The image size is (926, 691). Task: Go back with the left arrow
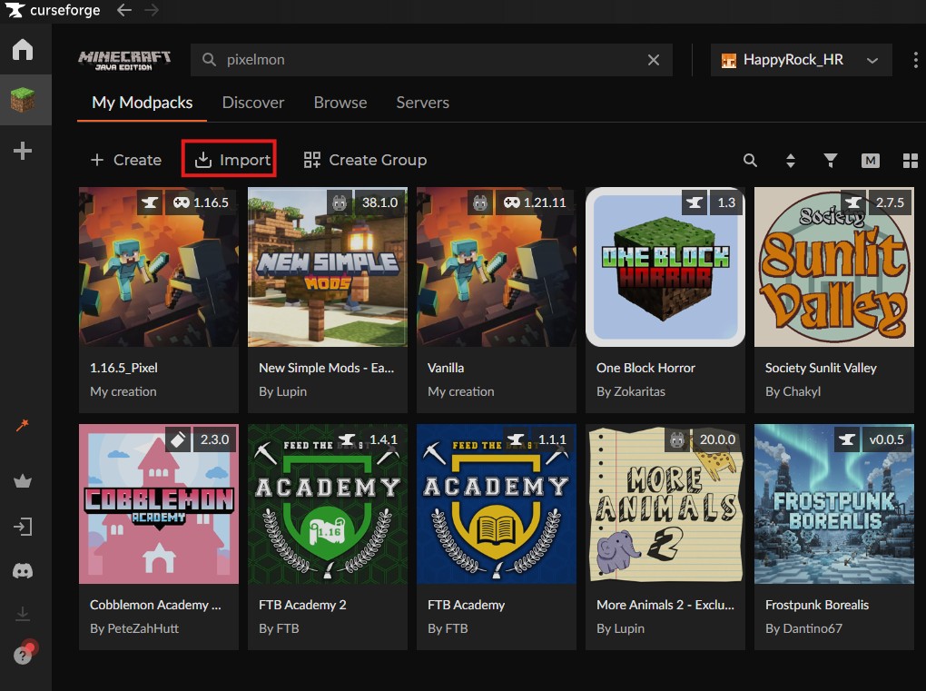click(124, 10)
